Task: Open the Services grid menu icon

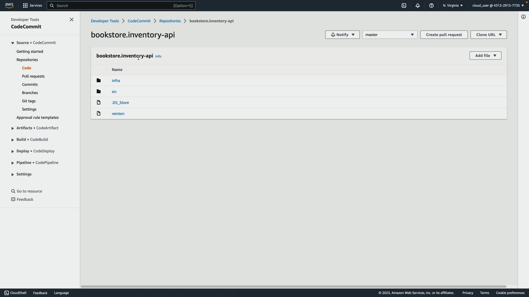Action: click(25, 5)
